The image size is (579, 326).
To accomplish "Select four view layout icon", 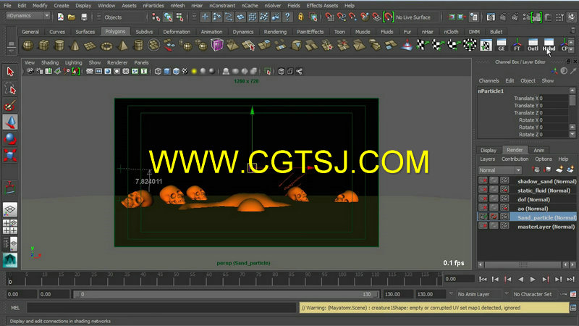I will (10, 227).
